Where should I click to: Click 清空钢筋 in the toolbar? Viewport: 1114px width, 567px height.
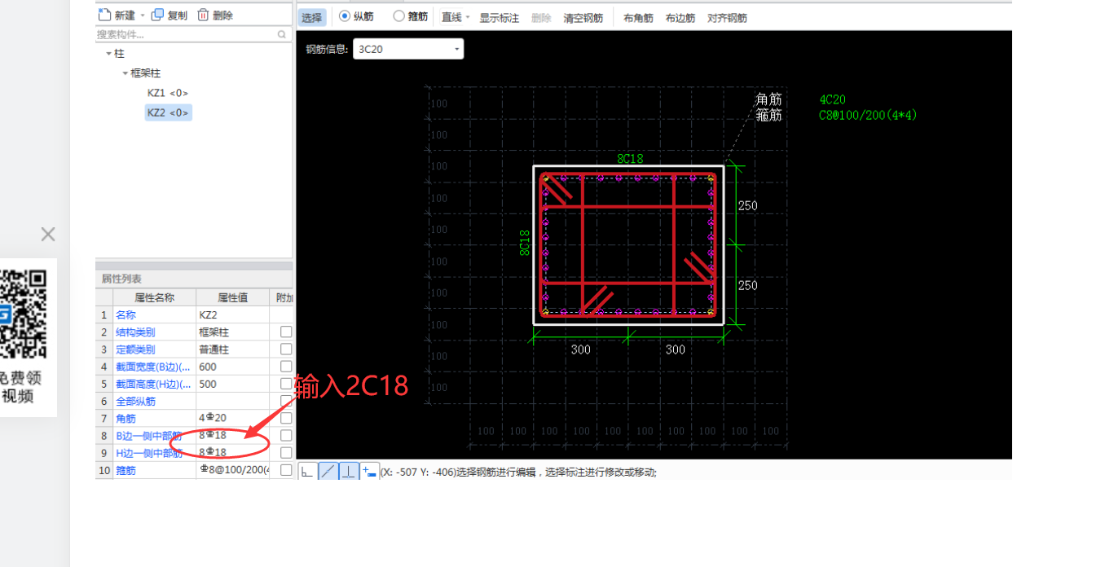[583, 18]
